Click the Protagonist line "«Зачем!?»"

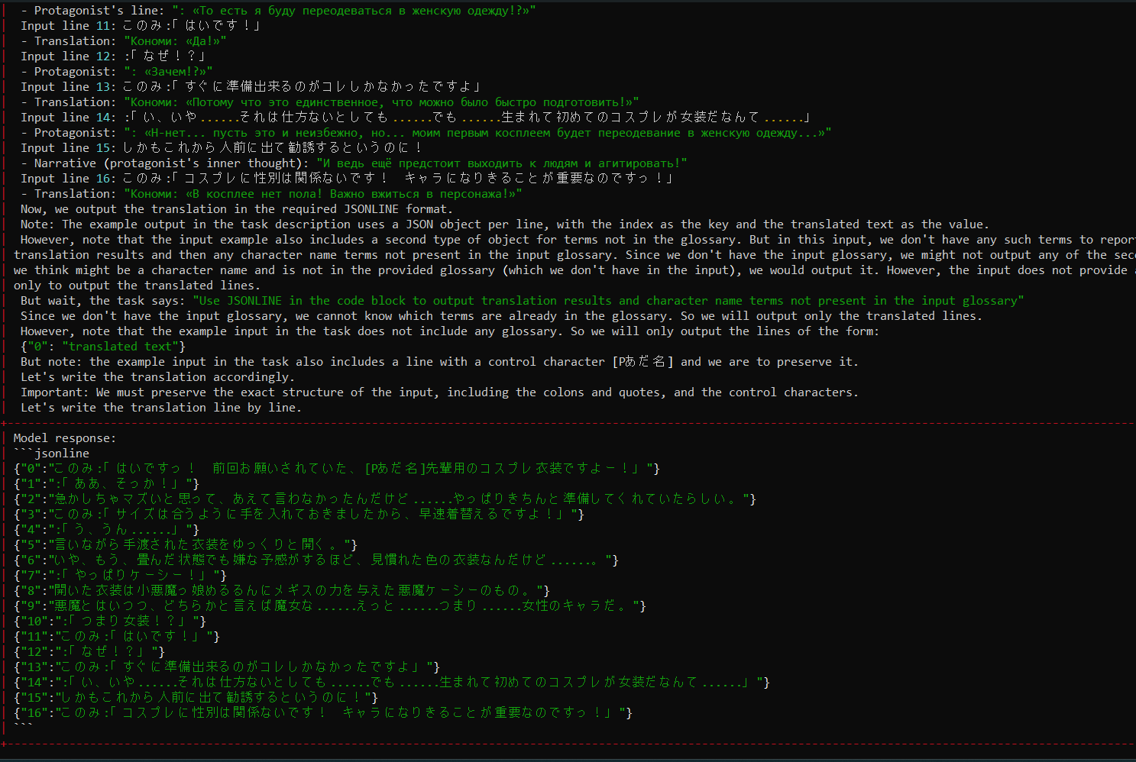tap(168, 72)
